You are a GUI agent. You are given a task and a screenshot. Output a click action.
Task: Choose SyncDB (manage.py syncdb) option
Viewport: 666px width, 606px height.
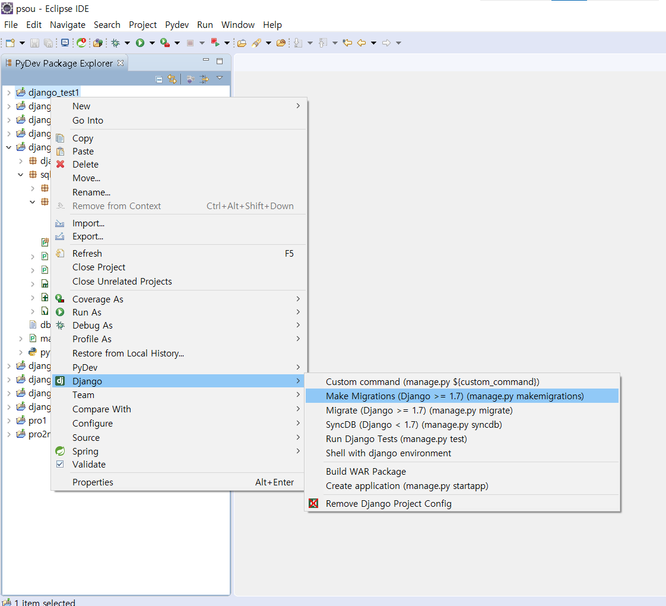462,424
